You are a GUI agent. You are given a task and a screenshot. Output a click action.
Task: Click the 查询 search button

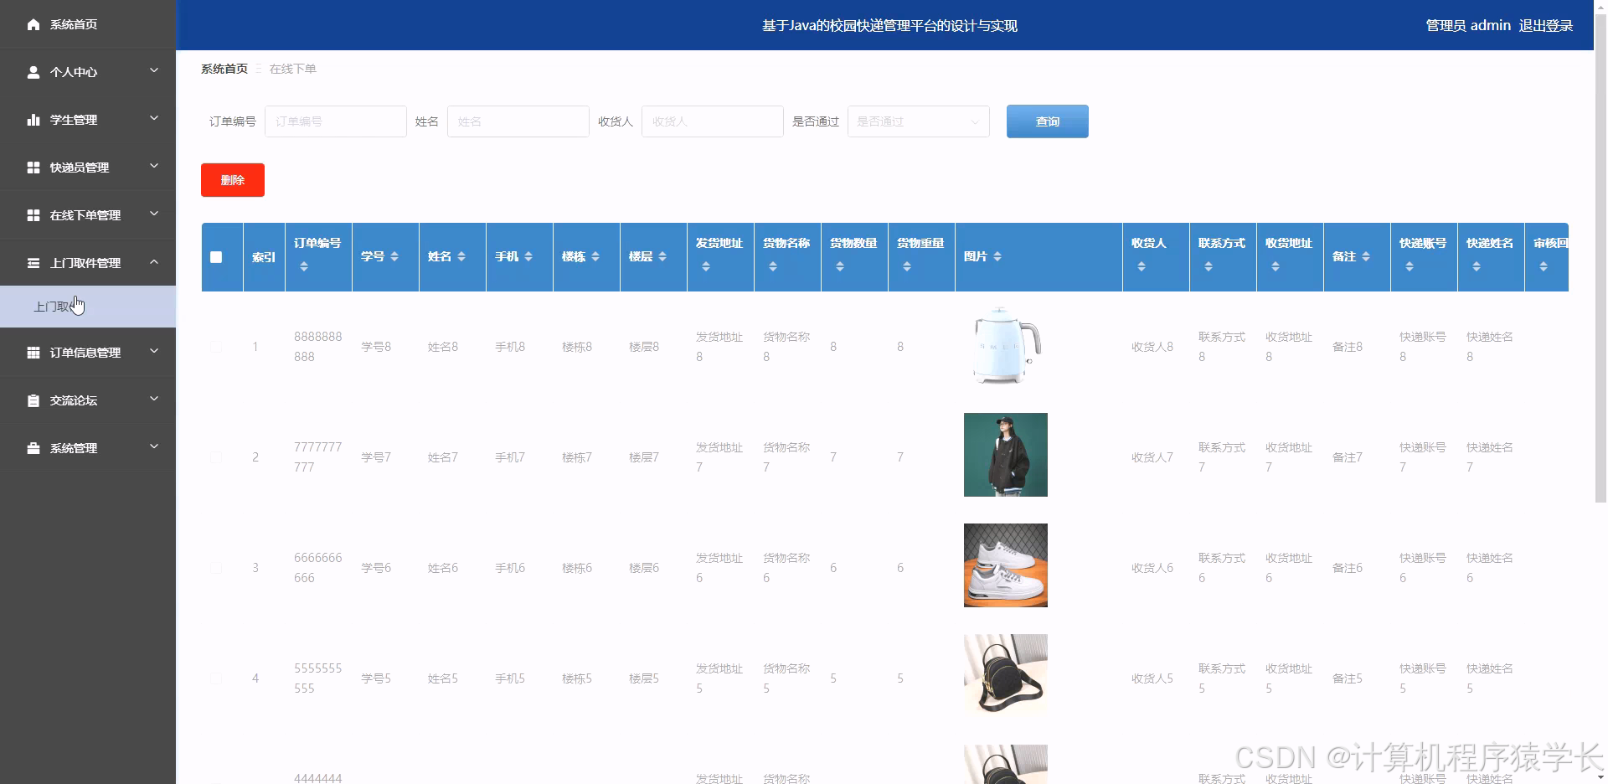tap(1047, 121)
